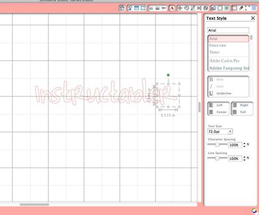Click the canvas horizontal scrollbar thumb
Screen dimensions: 259x215
click(x=34, y=205)
